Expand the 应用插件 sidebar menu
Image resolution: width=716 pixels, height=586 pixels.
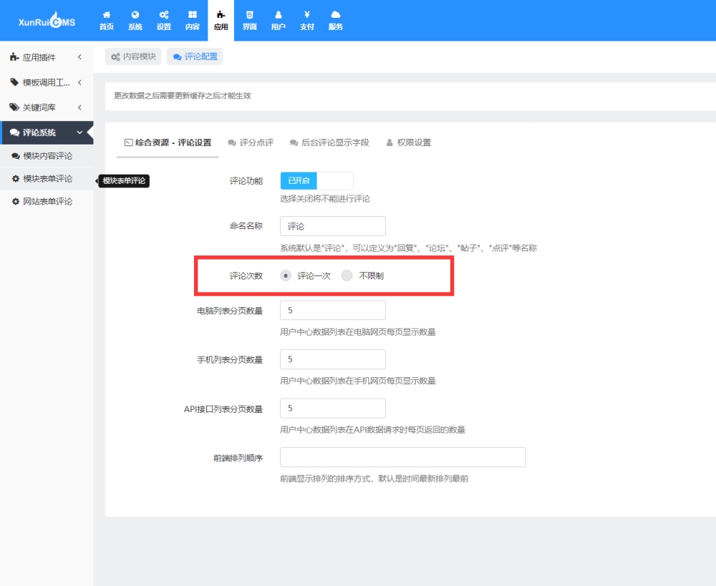click(47, 57)
